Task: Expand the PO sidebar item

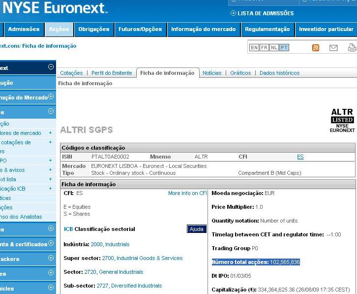Action: (50, 161)
